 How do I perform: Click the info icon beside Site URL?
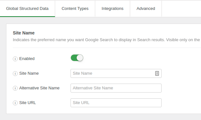pyautogui.click(x=15, y=103)
